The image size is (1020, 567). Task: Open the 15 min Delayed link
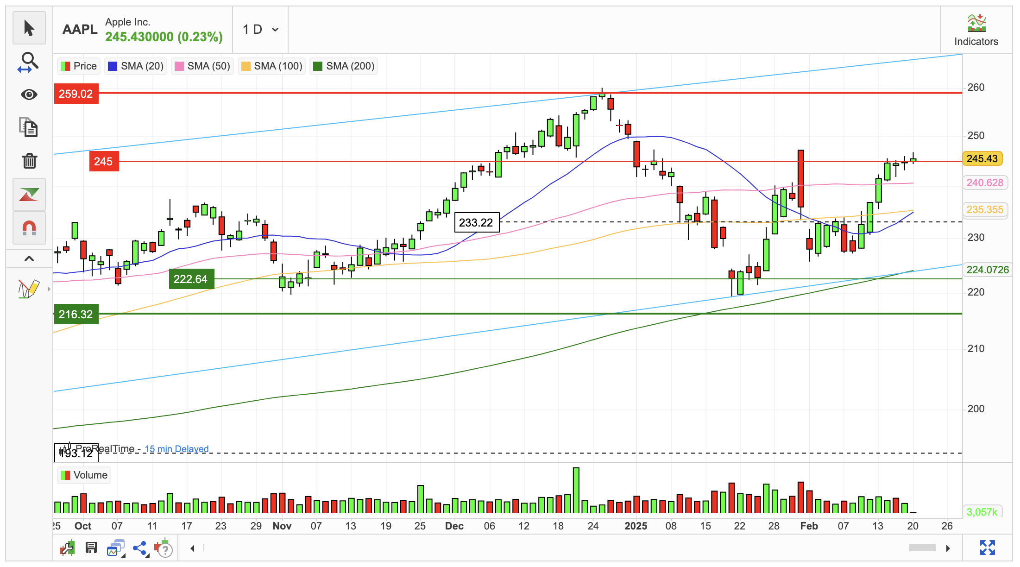coord(176,449)
